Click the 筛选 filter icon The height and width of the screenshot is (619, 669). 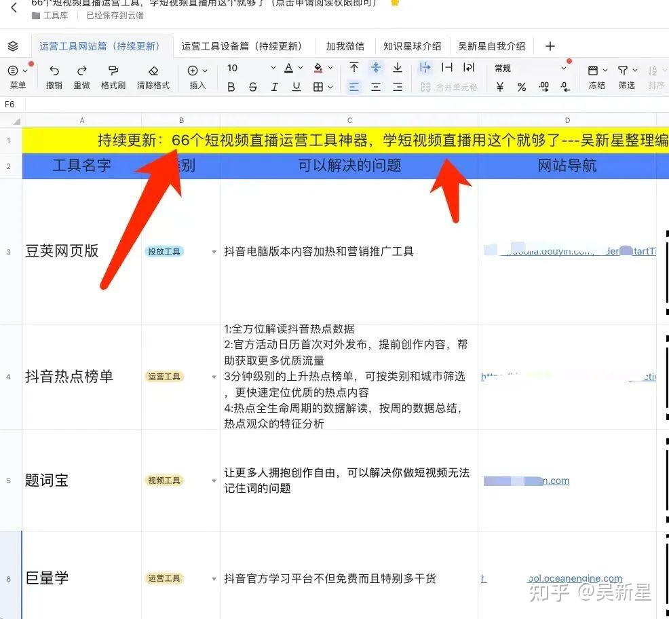click(x=622, y=70)
